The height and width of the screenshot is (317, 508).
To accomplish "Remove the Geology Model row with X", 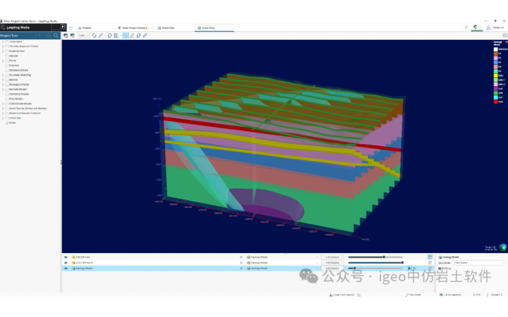I will point(241,268).
